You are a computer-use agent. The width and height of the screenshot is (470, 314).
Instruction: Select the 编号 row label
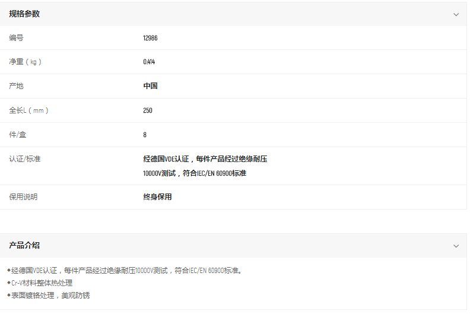(x=17, y=38)
